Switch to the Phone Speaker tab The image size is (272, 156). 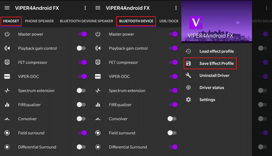[x=39, y=21]
